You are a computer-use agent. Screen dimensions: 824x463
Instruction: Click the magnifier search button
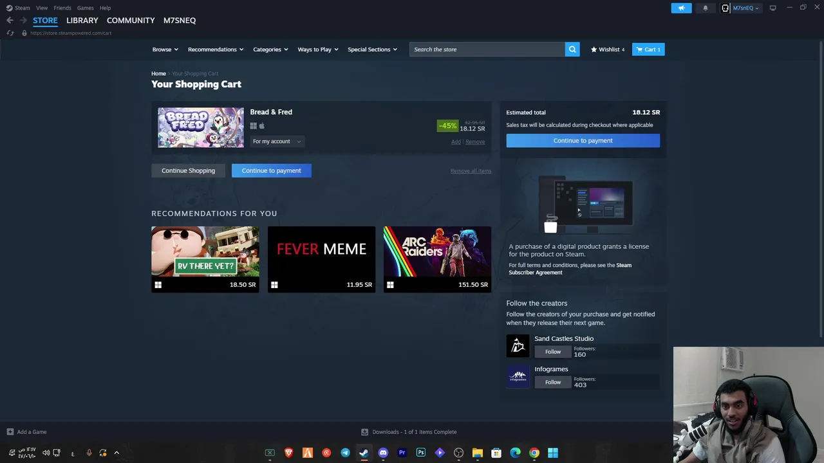(572, 50)
